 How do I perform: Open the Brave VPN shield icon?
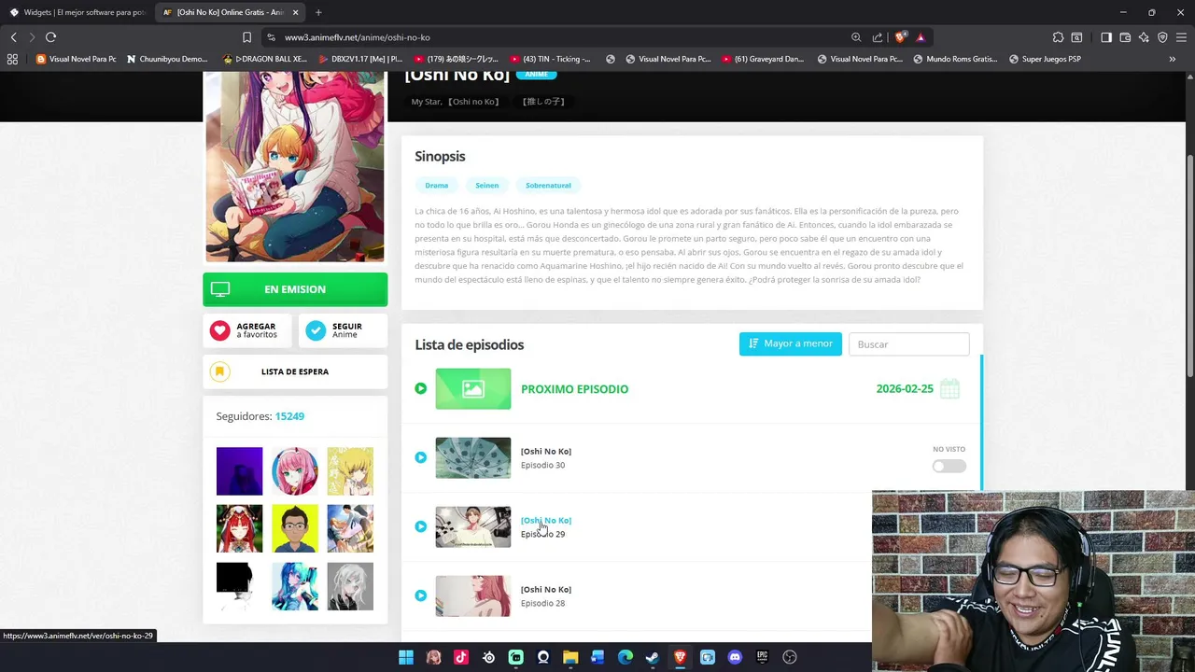tap(1162, 37)
